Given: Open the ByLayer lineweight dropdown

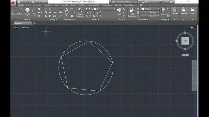Looking at the screenshot, I should pyautogui.click(x=150, y=12).
